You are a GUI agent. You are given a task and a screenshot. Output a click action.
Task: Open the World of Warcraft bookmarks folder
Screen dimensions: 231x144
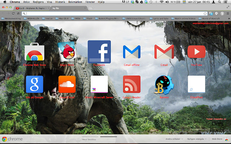209,18
